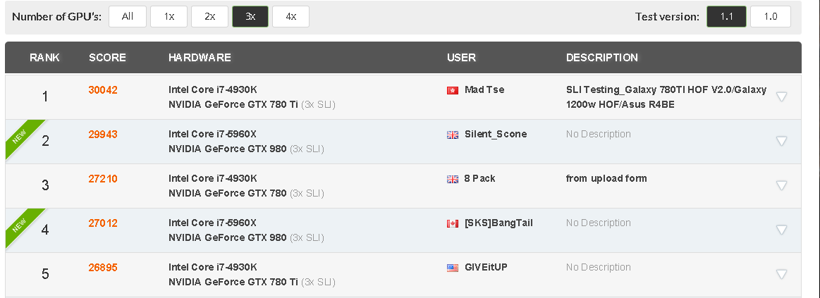Viewport: 820px width, 298px height.
Task: Select test version 1.1
Action: point(726,17)
